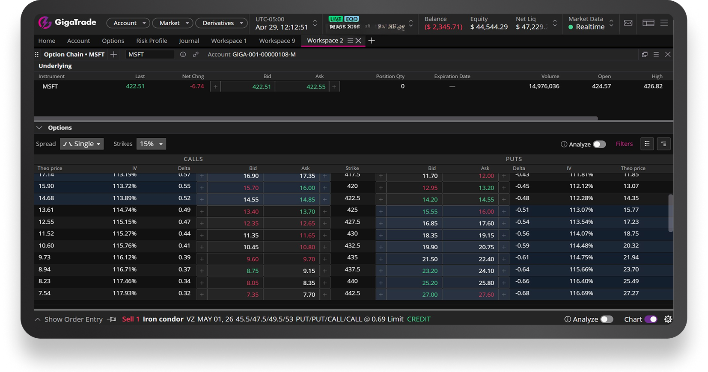Click the plus beside MSFT underlying ask 422.55
Screen dimensions: 708x372
coord(334,87)
